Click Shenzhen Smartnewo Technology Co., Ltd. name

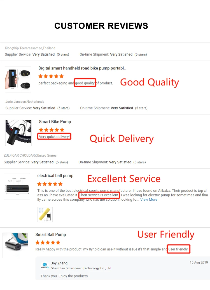click(81, 268)
